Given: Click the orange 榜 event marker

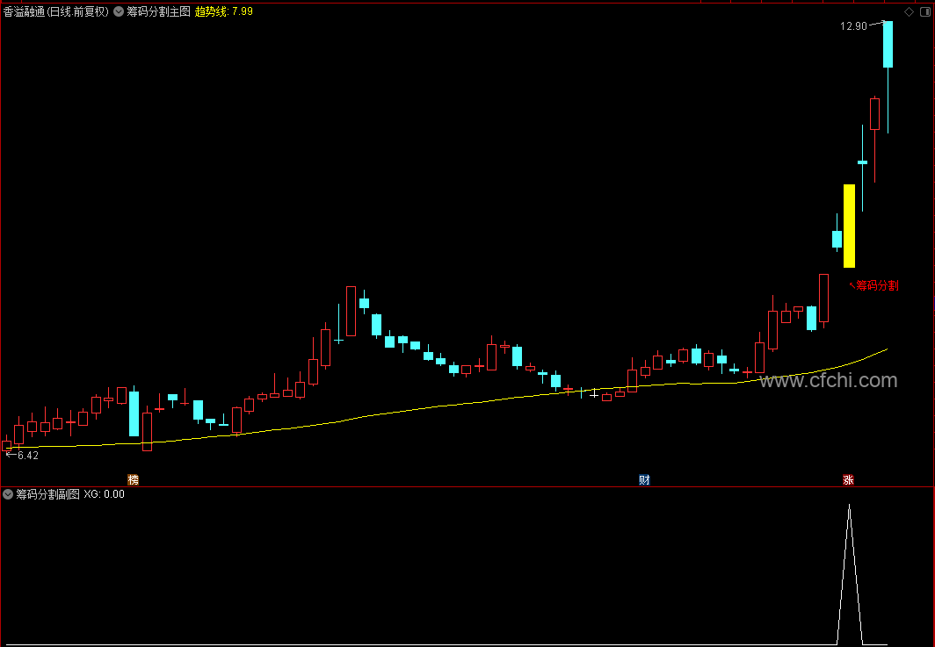Looking at the screenshot, I should pos(133,479).
